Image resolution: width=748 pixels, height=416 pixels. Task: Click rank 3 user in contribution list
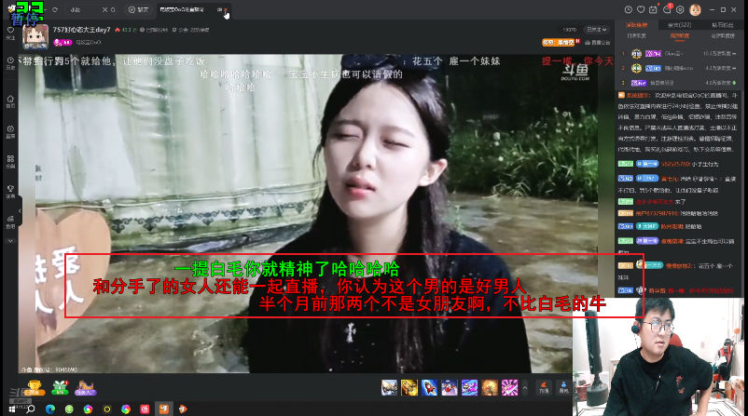679,83
